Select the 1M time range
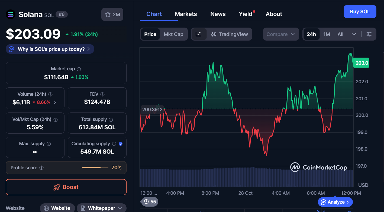 [327, 34]
